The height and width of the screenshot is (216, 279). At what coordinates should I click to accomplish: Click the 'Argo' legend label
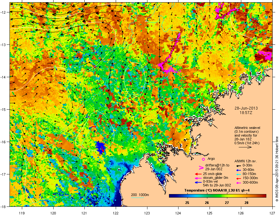pos(211,159)
